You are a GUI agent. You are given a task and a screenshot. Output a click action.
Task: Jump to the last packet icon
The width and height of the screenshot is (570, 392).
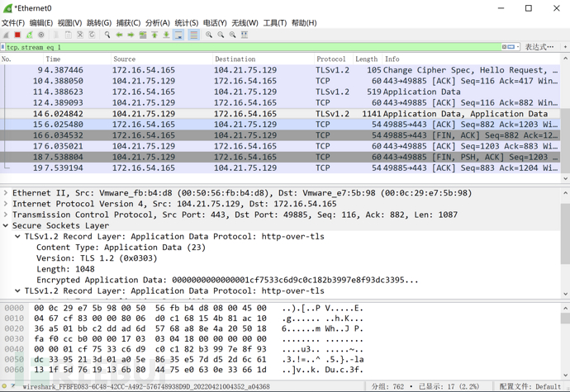tap(166, 35)
